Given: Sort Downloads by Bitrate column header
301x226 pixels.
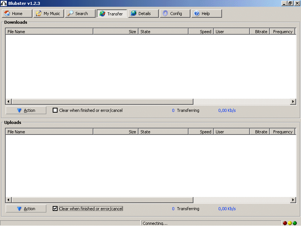Looking at the screenshot, I should pyautogui.click(x=260, y=32).
